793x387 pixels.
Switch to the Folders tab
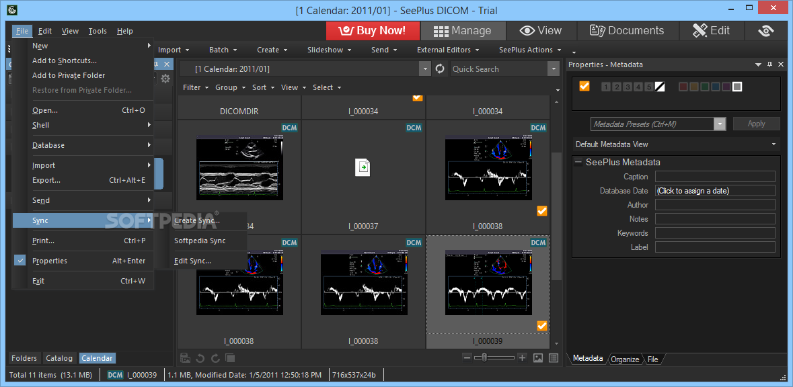click(x=24, y=358)
